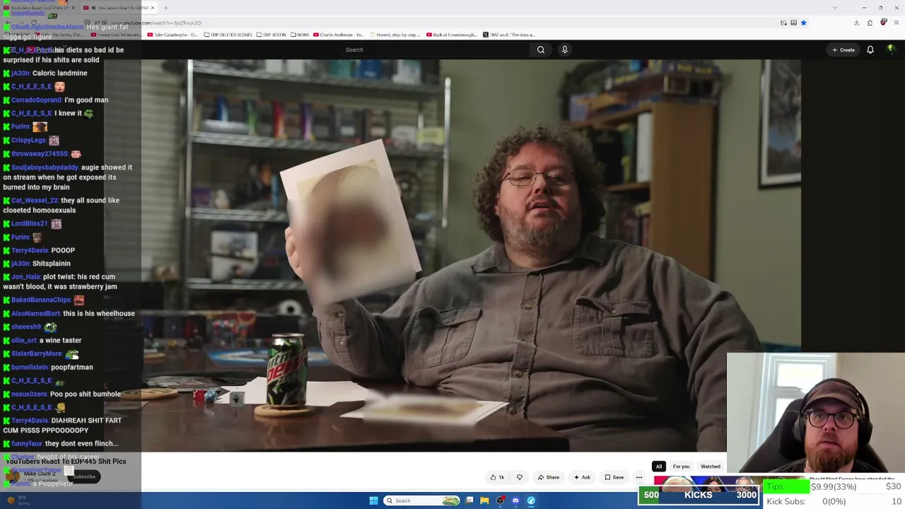Click chat username Jon_Halo
905x509 pixels.
click(x=26, y=276)
